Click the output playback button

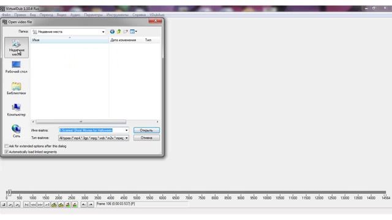pos(17,205)
